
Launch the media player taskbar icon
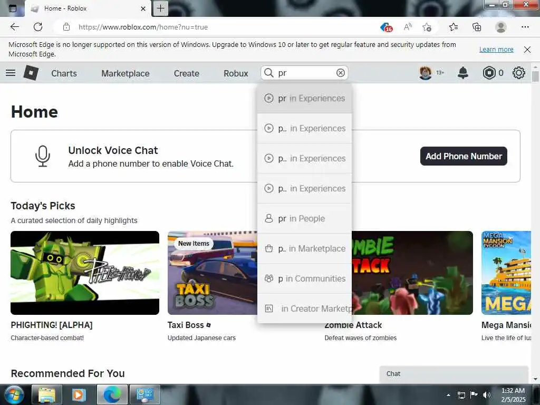(79, 394)
